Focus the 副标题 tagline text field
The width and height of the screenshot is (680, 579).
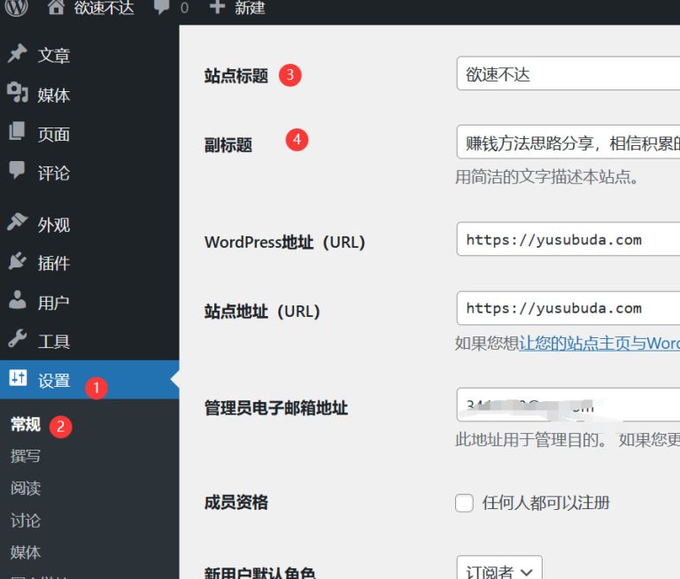[568, 143]
